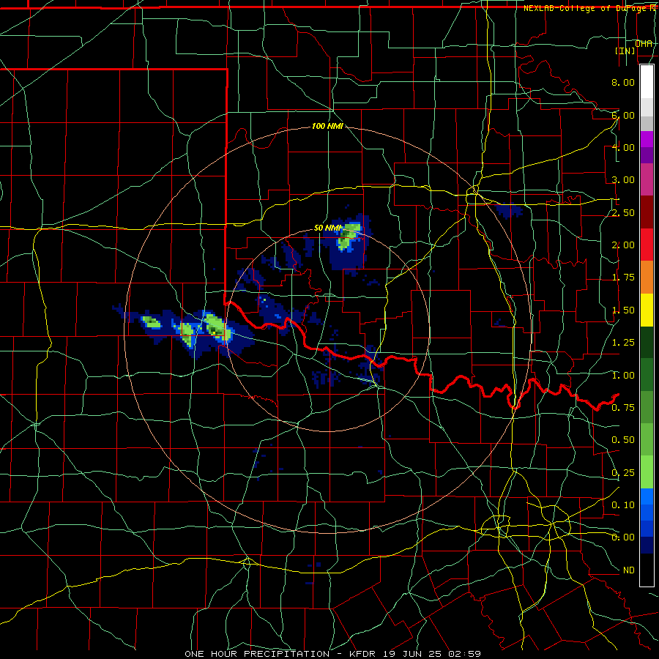Click the 1.25 value on the legend

pyautogui.click(x=623, y=343)
